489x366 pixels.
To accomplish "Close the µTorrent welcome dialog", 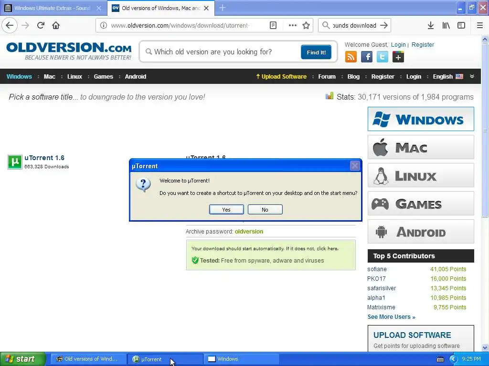I will point(355,166).
